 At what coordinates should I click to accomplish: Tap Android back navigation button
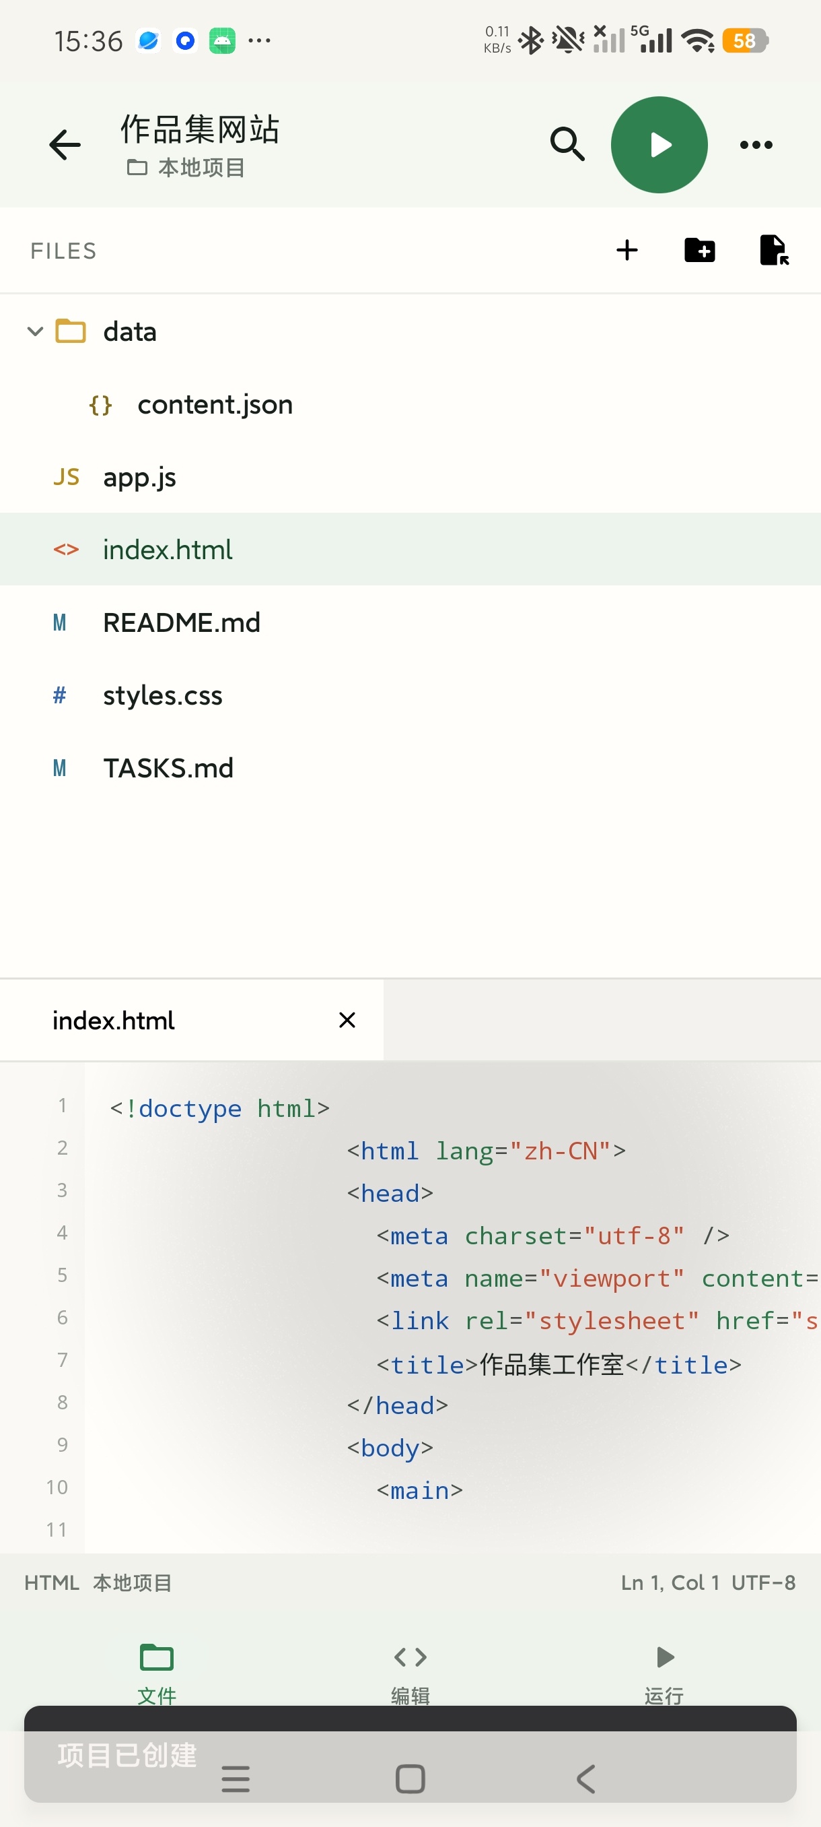[586, 1778]
